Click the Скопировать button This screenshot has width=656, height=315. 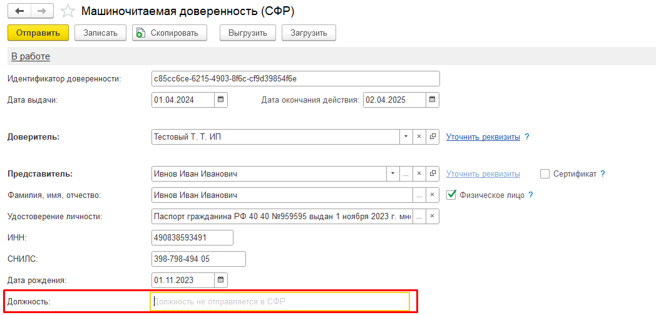(x=169, y=33)
